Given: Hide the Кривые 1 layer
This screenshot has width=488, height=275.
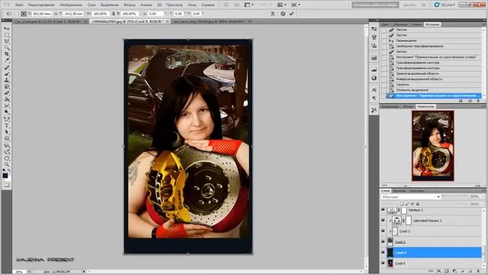Looking at the screenshot, I should 383,210.
